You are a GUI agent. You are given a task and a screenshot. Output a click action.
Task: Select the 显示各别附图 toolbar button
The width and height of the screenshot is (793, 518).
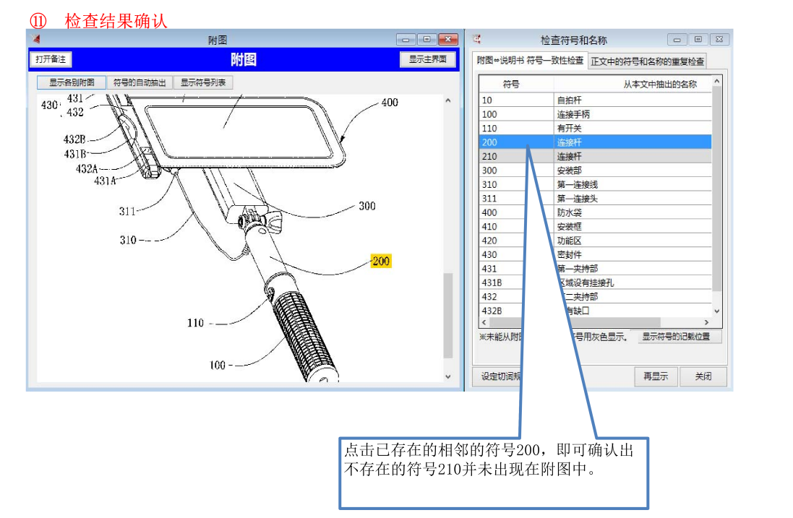click(72, 82)
